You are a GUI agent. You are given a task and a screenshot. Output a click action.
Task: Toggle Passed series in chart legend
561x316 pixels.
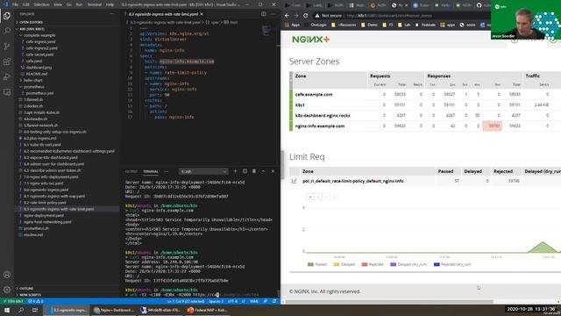[x=317, y=264]
